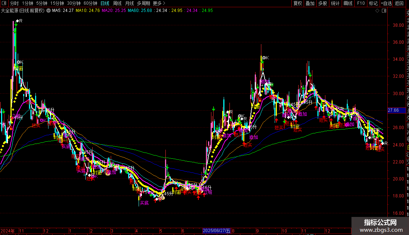Open the 统计 statistics tool
The image size is (409, 235).
pyautogui.click(x=335, y=3)
